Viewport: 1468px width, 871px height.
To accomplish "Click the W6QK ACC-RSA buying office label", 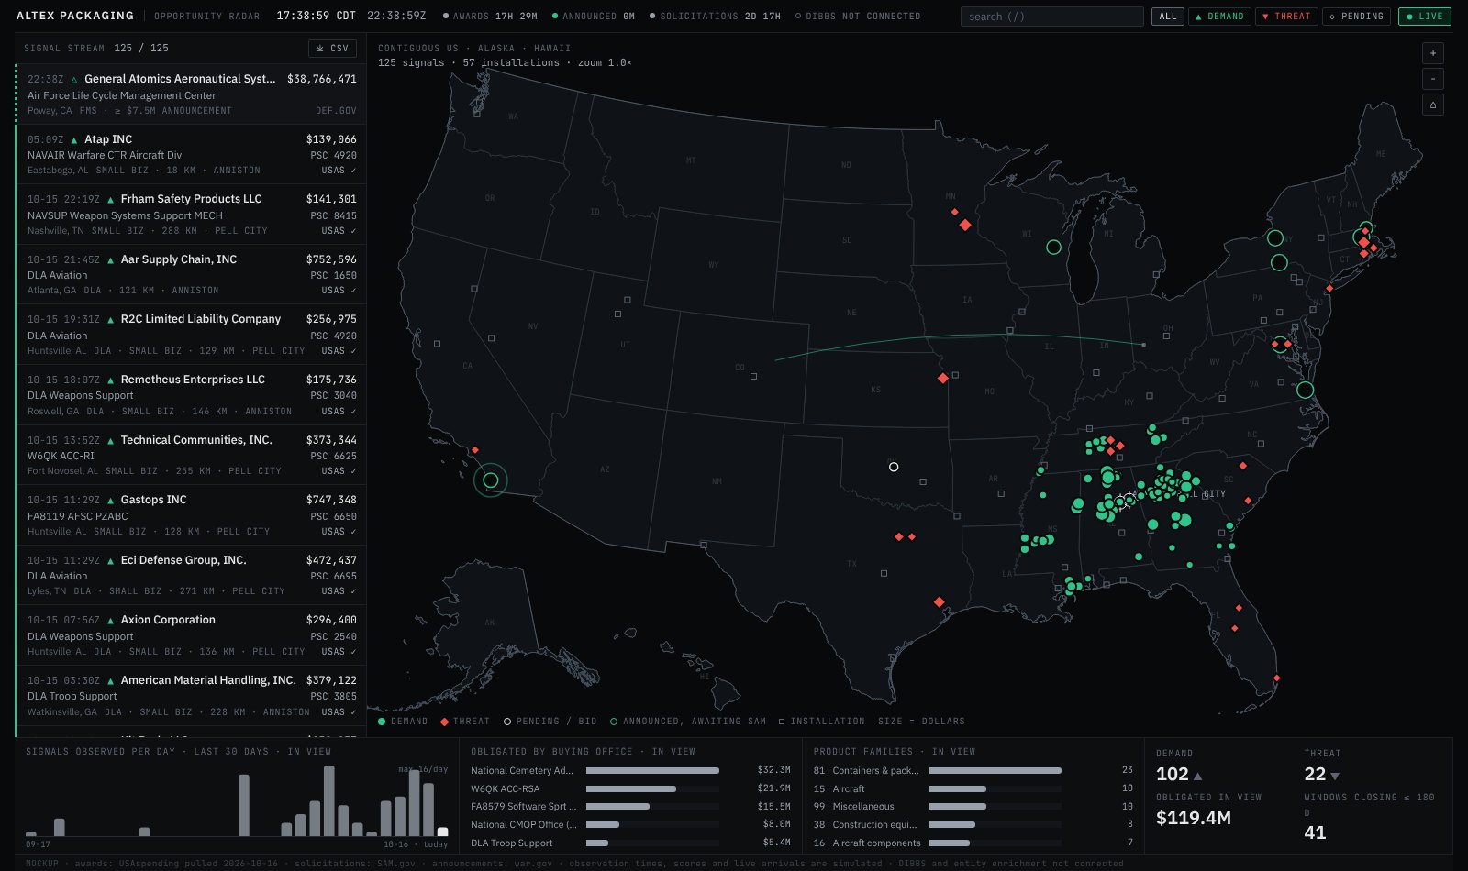I will point(506,789).
